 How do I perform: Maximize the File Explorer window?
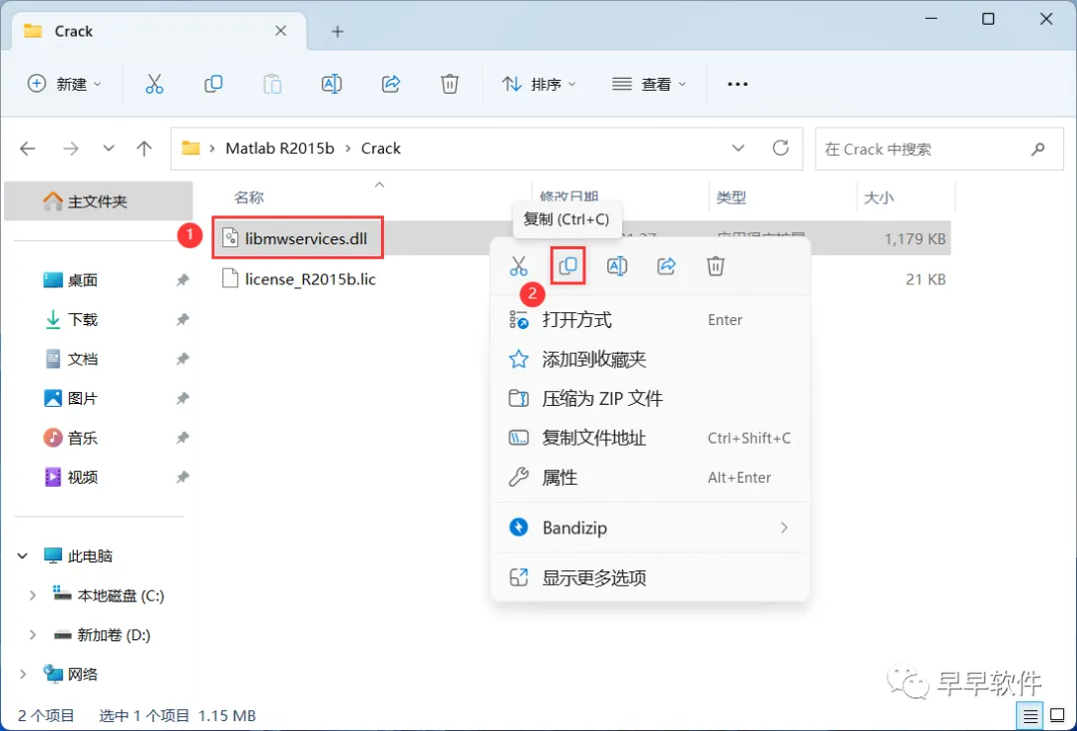987,19
